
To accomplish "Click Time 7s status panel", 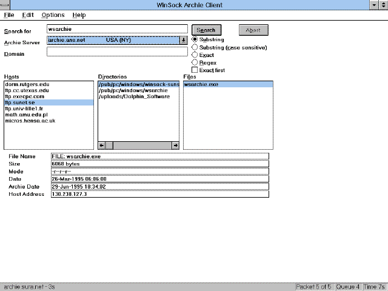I will (374, 287).
